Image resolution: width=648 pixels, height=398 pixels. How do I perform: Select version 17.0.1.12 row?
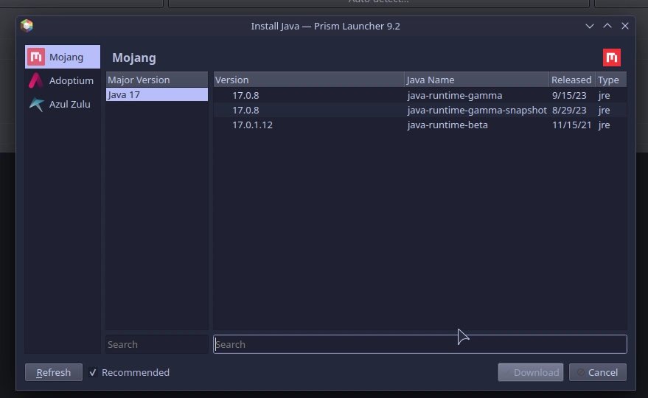[420, 125]
